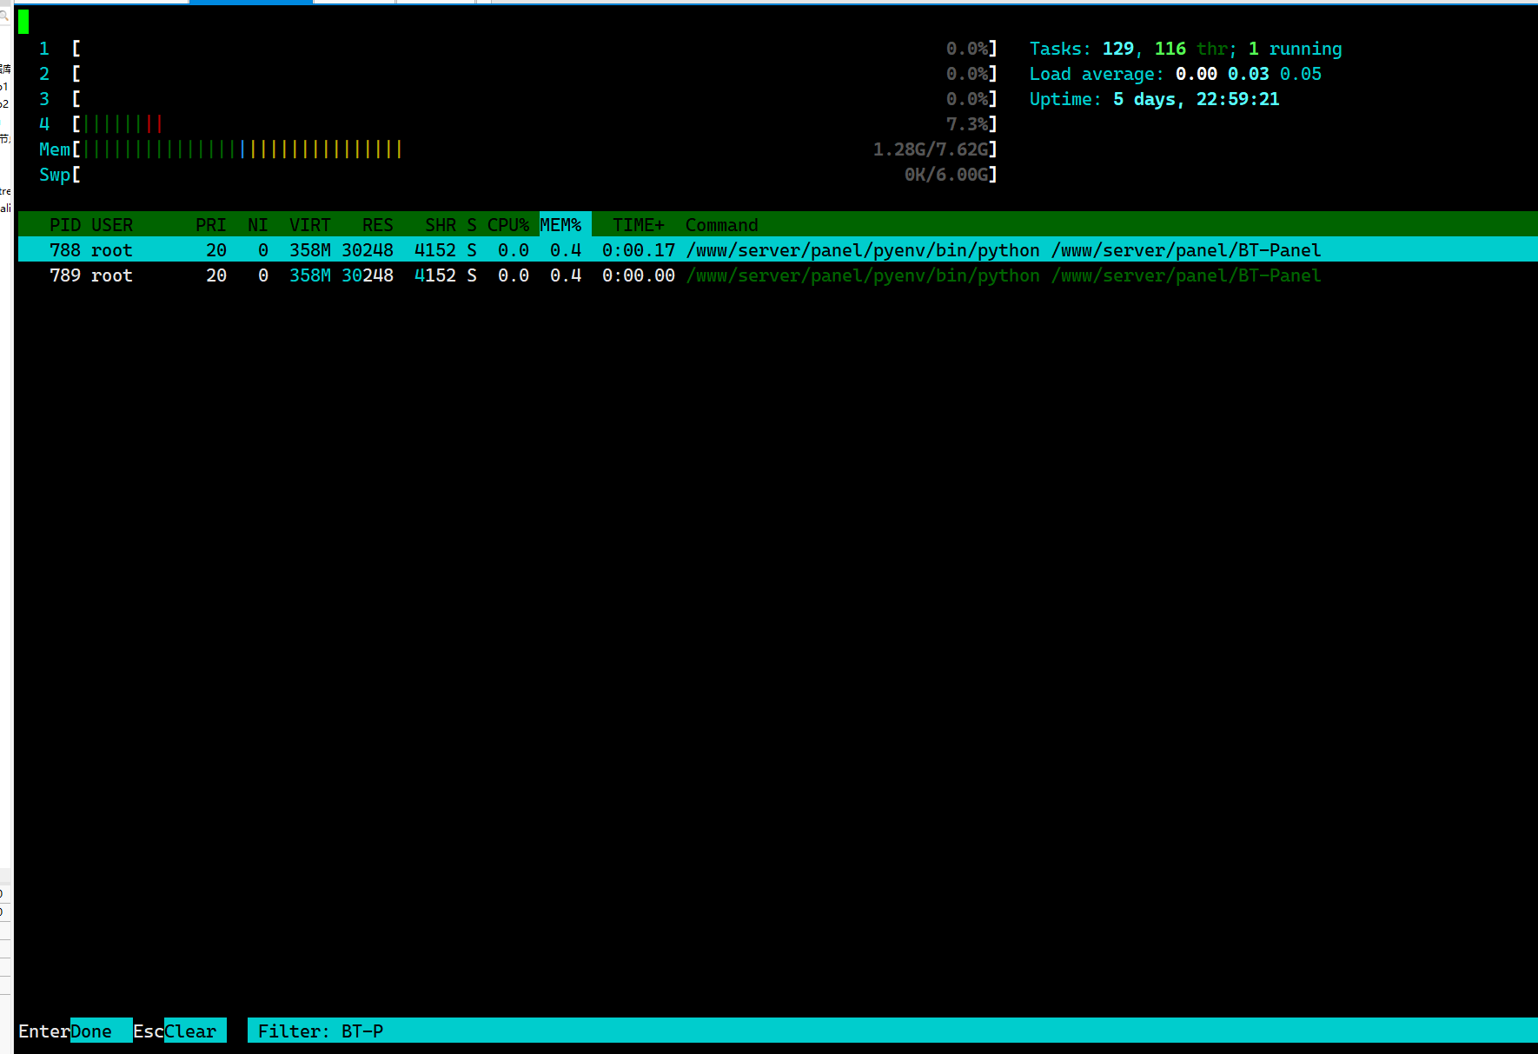Click the Done button in footer
Viewport: 1538px width, 1054px height.
pyautogui.click(x=101, y=1031)
